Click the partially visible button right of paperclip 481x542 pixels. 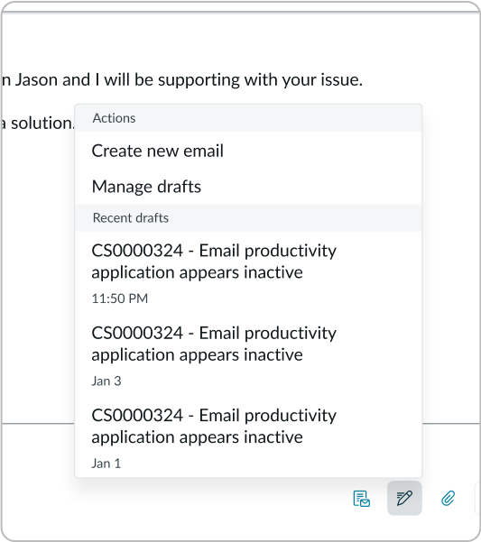pyautogui.click(x=478, y=498)
